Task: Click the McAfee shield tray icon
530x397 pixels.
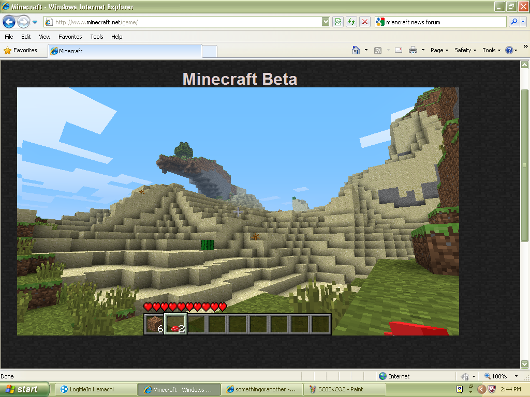Action: [x=492, y=389]
